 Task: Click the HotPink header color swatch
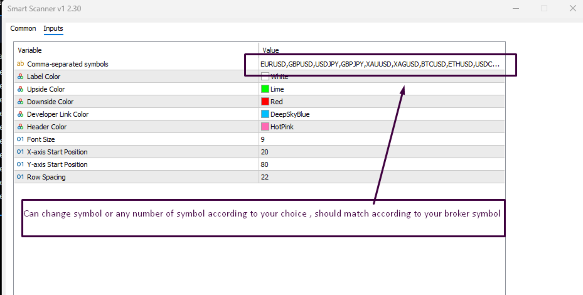265,127
